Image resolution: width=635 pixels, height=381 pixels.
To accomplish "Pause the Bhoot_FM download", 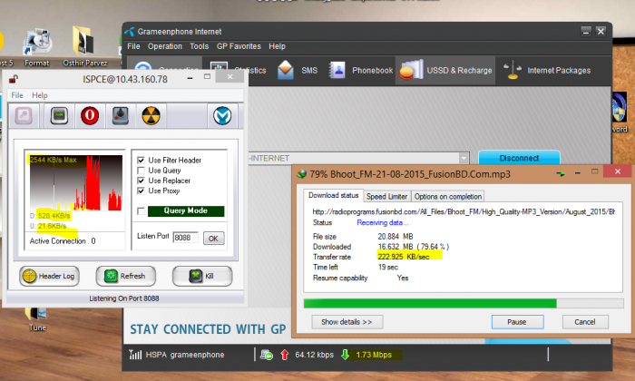I will click(517, 322).
